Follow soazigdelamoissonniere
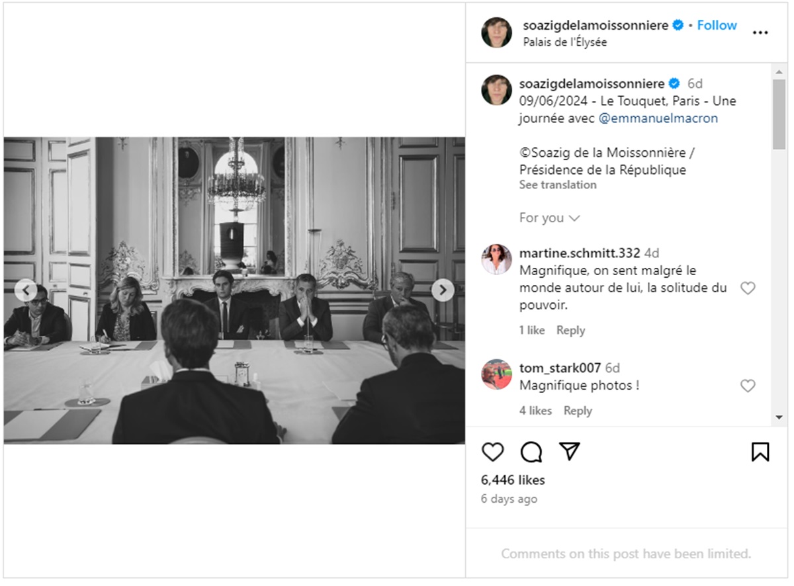The image size is (794, 586). click(x=717, y=25)
